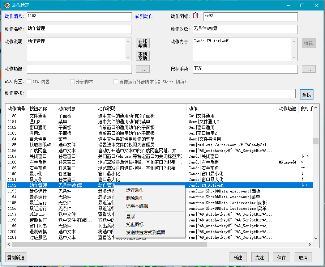Viewport: 325px width, 267px height.
Task: Select row 1190 最小化
Action: point(160,174)
